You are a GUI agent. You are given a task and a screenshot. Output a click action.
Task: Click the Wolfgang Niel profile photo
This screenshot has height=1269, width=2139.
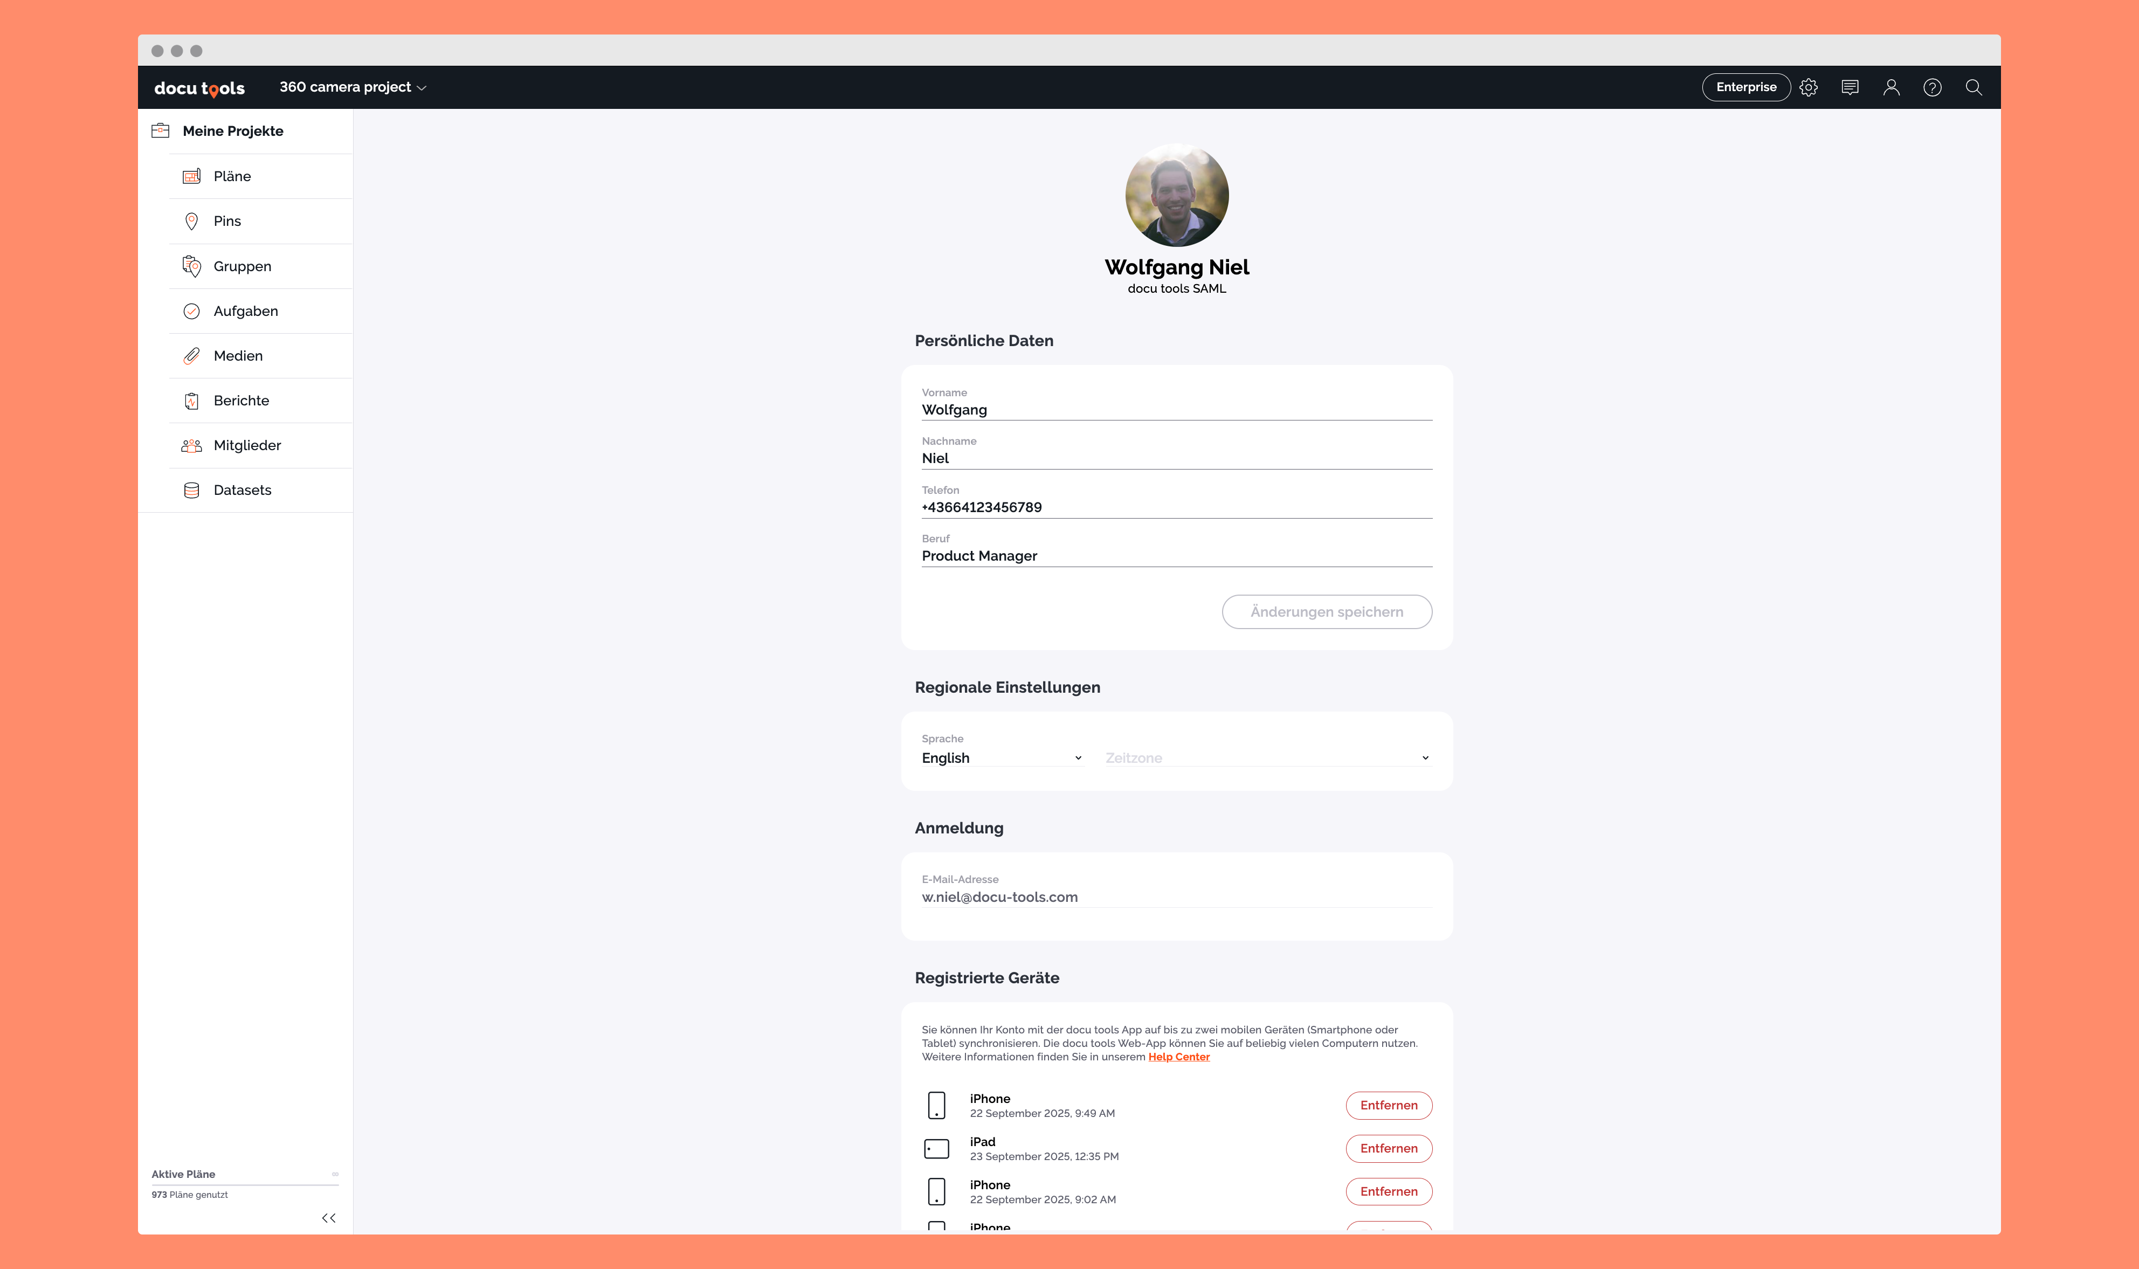tap(1176, 195)
